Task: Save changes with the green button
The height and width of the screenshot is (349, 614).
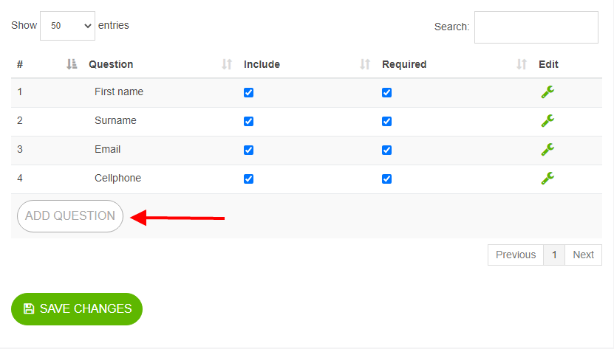Action: 77,309
